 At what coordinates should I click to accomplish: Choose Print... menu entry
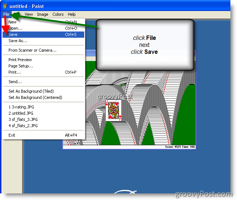43,72
